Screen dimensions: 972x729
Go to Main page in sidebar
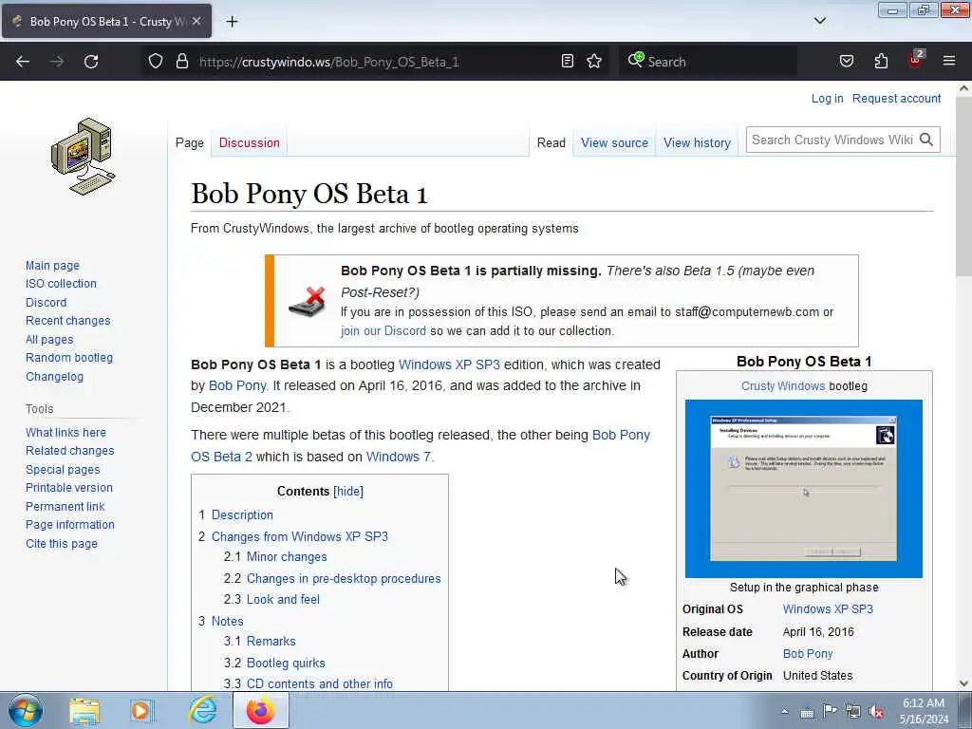pyautogui.click(x=53, y=266)
